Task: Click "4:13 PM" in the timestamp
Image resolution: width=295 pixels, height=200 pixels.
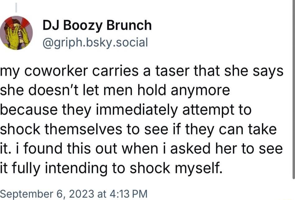Action: point(129,193)
